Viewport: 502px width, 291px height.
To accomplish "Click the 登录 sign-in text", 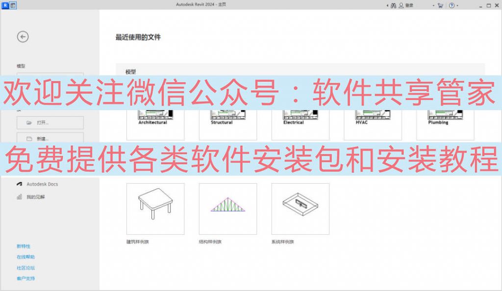I will click(x=409, y=5).
